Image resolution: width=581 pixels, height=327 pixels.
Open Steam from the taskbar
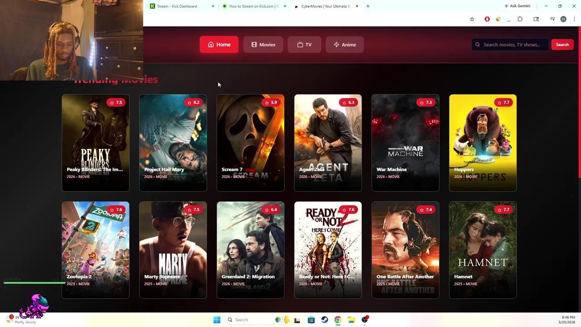click(x=325, y=320)
